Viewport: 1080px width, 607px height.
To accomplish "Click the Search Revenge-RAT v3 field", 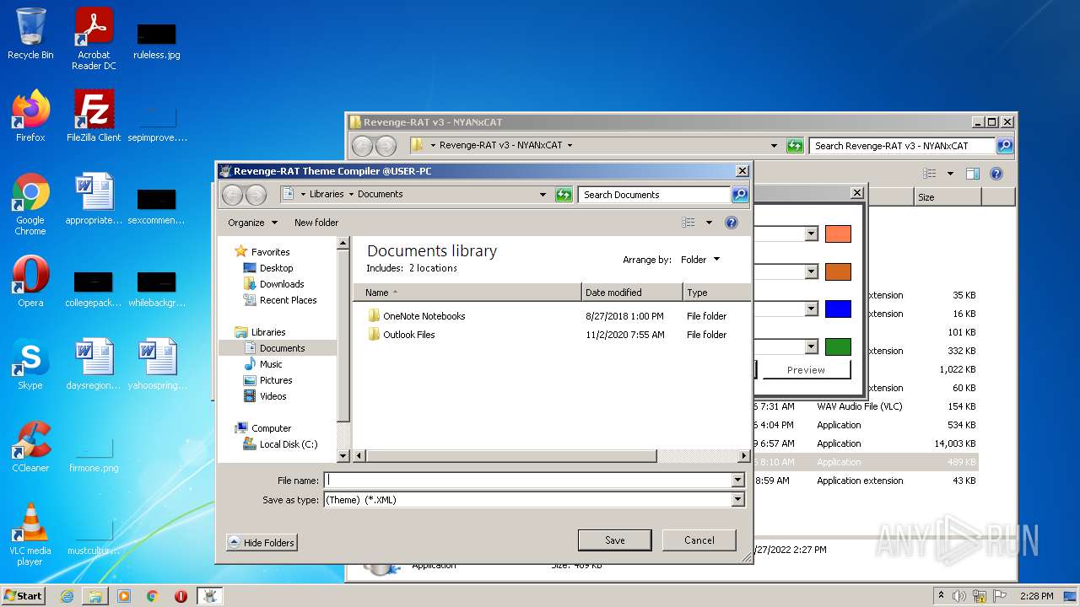I will point(902,146).
